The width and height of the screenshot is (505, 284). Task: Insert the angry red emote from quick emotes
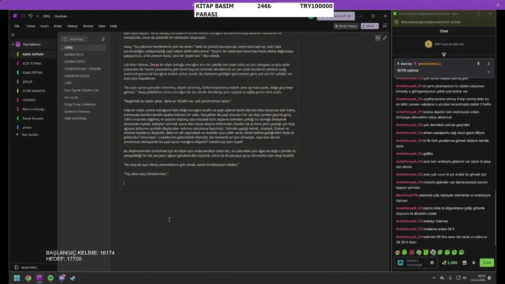click(412, 252)
